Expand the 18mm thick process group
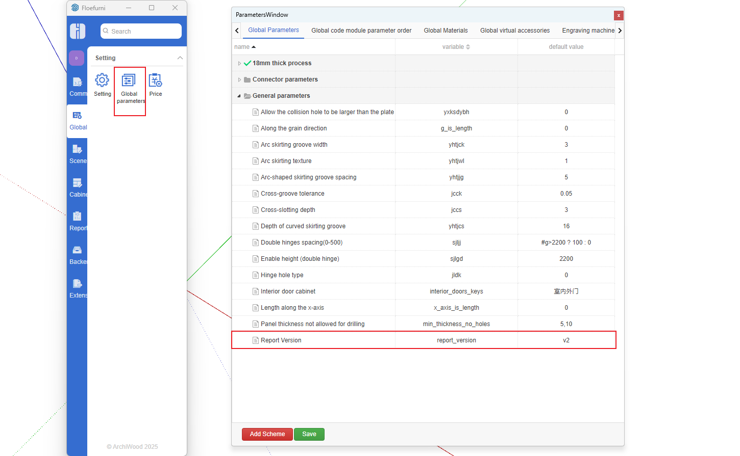The height and width of the screenshot is (456, 740). point(239,63)
